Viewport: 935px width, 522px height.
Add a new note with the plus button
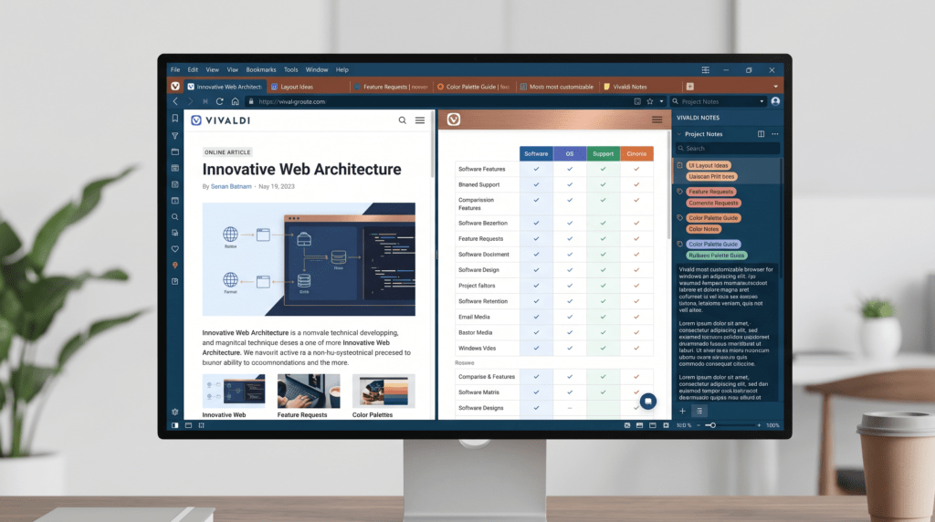pyautogui.click(x=682, y=412)
